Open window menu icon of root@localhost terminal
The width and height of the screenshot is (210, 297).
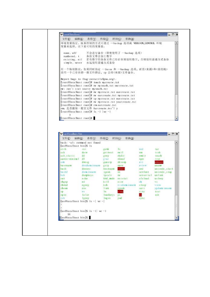coord(62,35)
